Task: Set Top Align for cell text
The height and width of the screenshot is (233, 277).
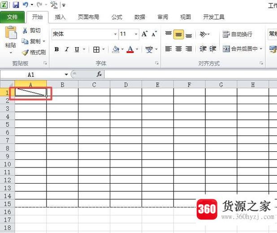Action: (x=168, y=34)
